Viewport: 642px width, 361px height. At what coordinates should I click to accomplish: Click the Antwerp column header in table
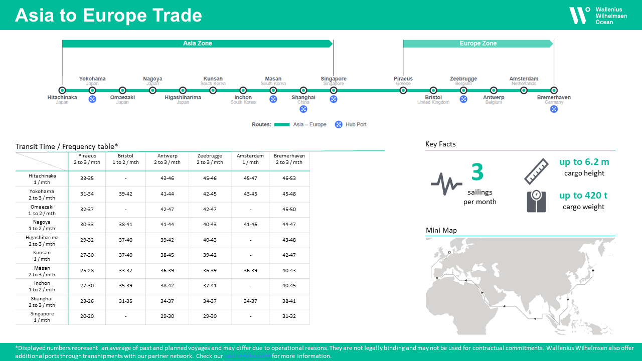[167, 159]
